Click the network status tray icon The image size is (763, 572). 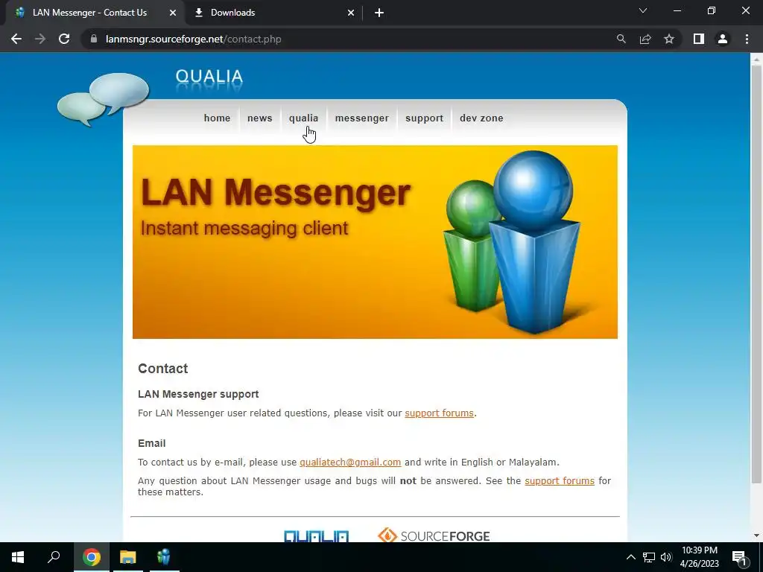pos(649,557)
